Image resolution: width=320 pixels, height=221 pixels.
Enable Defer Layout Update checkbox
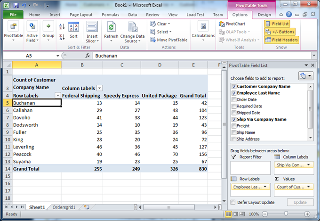pos(233,202)
